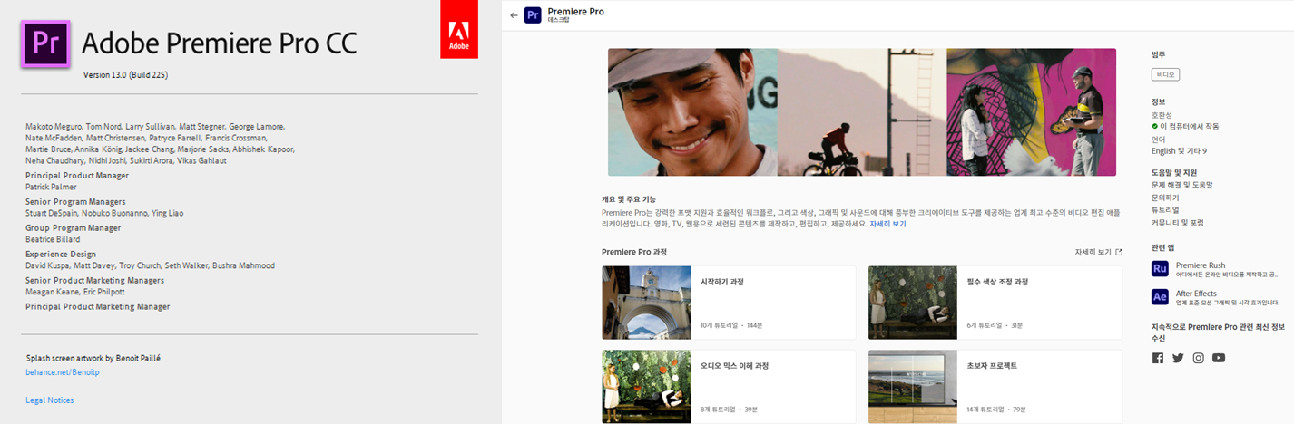Open the YouTube social icon
Viewport: 1294px width, 424px height.
pos(1219,358)
